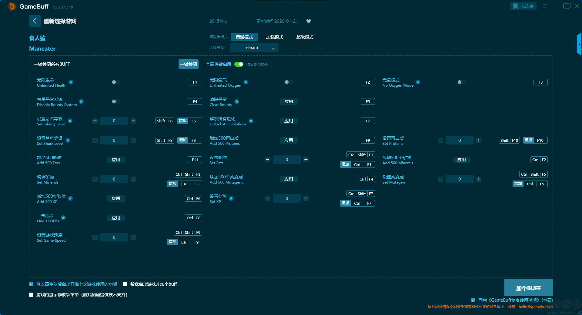Click the minus icon for Set Proteins
The image size is (582, 315).
coord(440,140)
